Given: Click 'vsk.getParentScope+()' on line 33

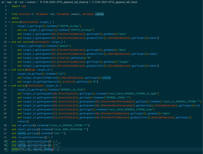Looking at the screenshot, I should [x=32, y=137].
